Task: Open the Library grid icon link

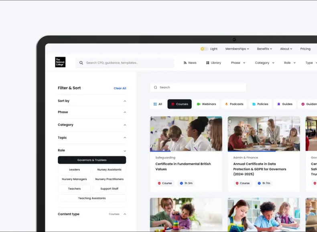Action: (x=208, y=63)
